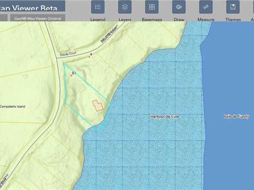The width and height of the screenshot is (254, 190).
Task: Click the left chevron beside the toolbar
Action: (71, 11)
